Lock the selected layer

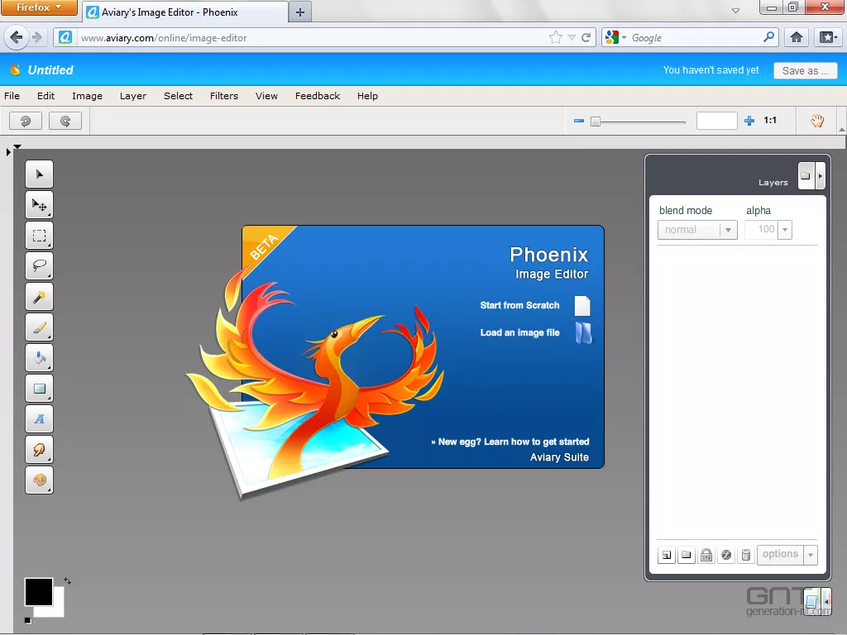[x=706, y=555]
